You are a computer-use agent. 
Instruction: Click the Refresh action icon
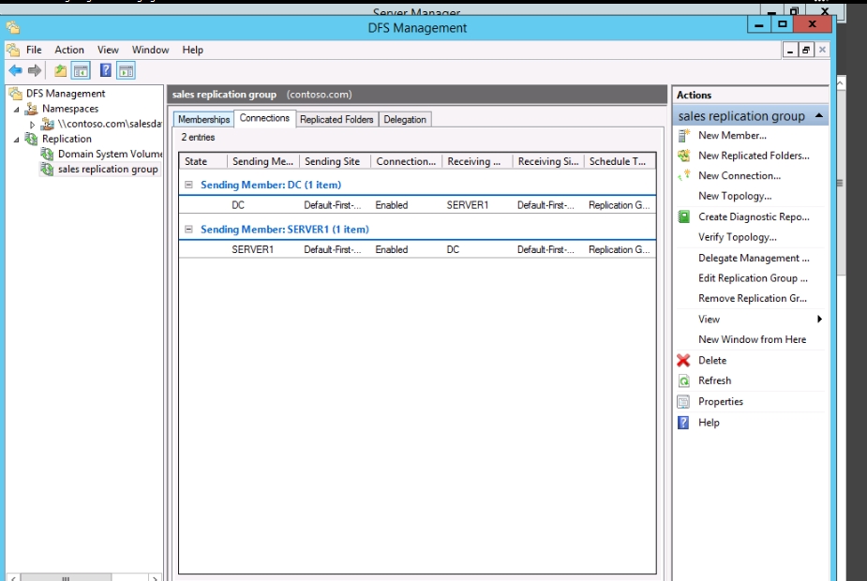pyautogui.click(x=683, y=381)
